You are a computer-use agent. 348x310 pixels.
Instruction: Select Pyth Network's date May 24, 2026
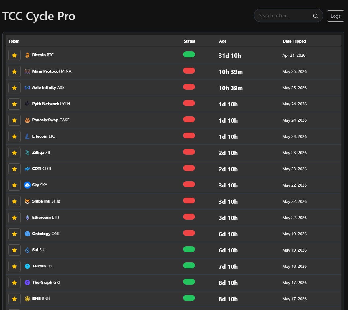[x=294, y=104]
